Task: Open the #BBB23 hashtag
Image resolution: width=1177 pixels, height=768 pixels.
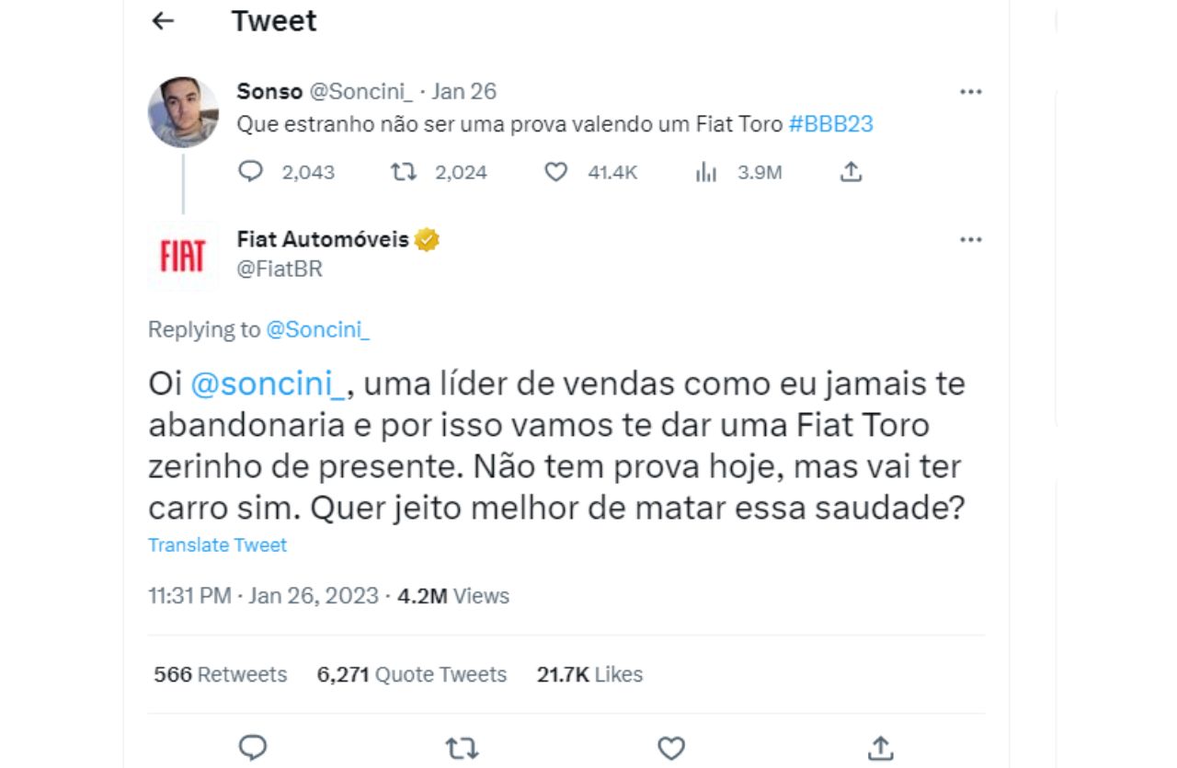Action: point(830,124)
